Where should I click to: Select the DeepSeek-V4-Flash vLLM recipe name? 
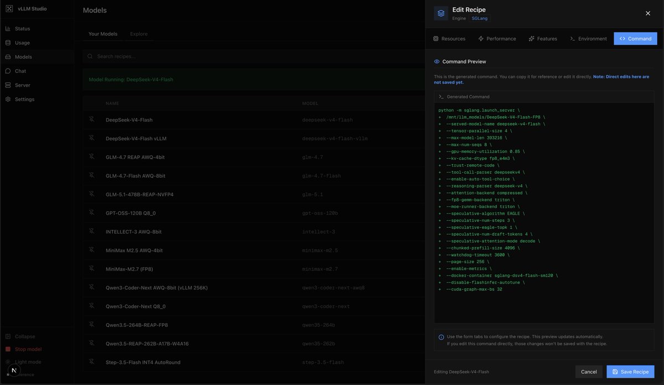(x=136, y=138)
